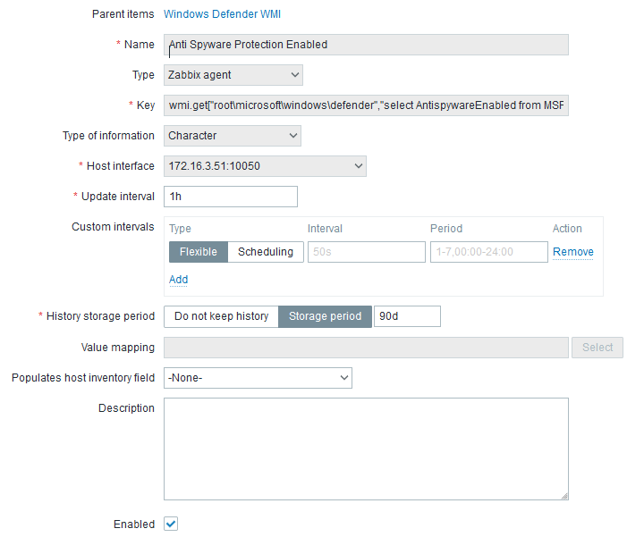Focus the Key text field
The height and width of the screenshot is (537, 644).
[366, 105]
